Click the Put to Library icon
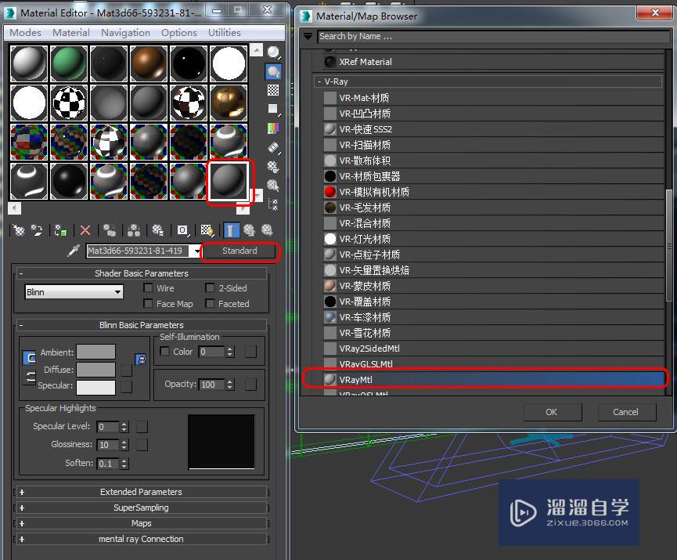 [158, 230]
